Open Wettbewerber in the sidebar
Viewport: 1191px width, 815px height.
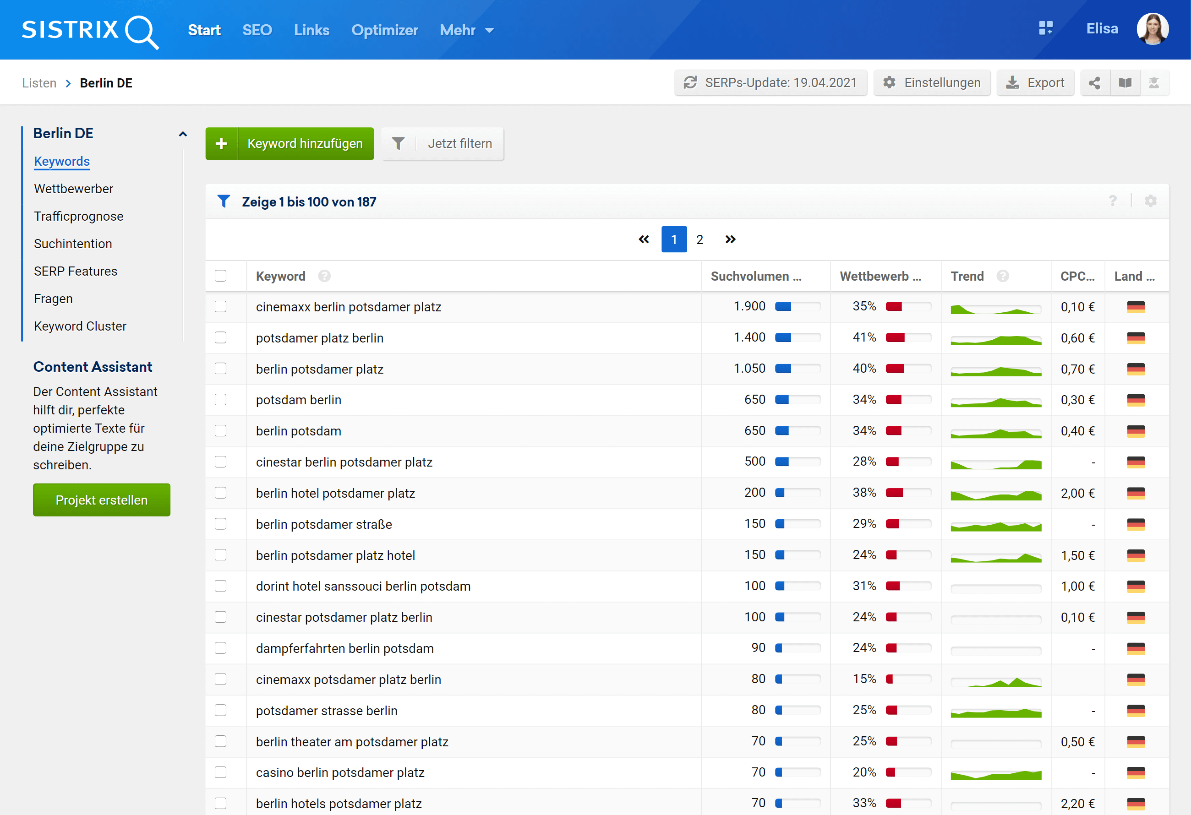coord(73,189)
